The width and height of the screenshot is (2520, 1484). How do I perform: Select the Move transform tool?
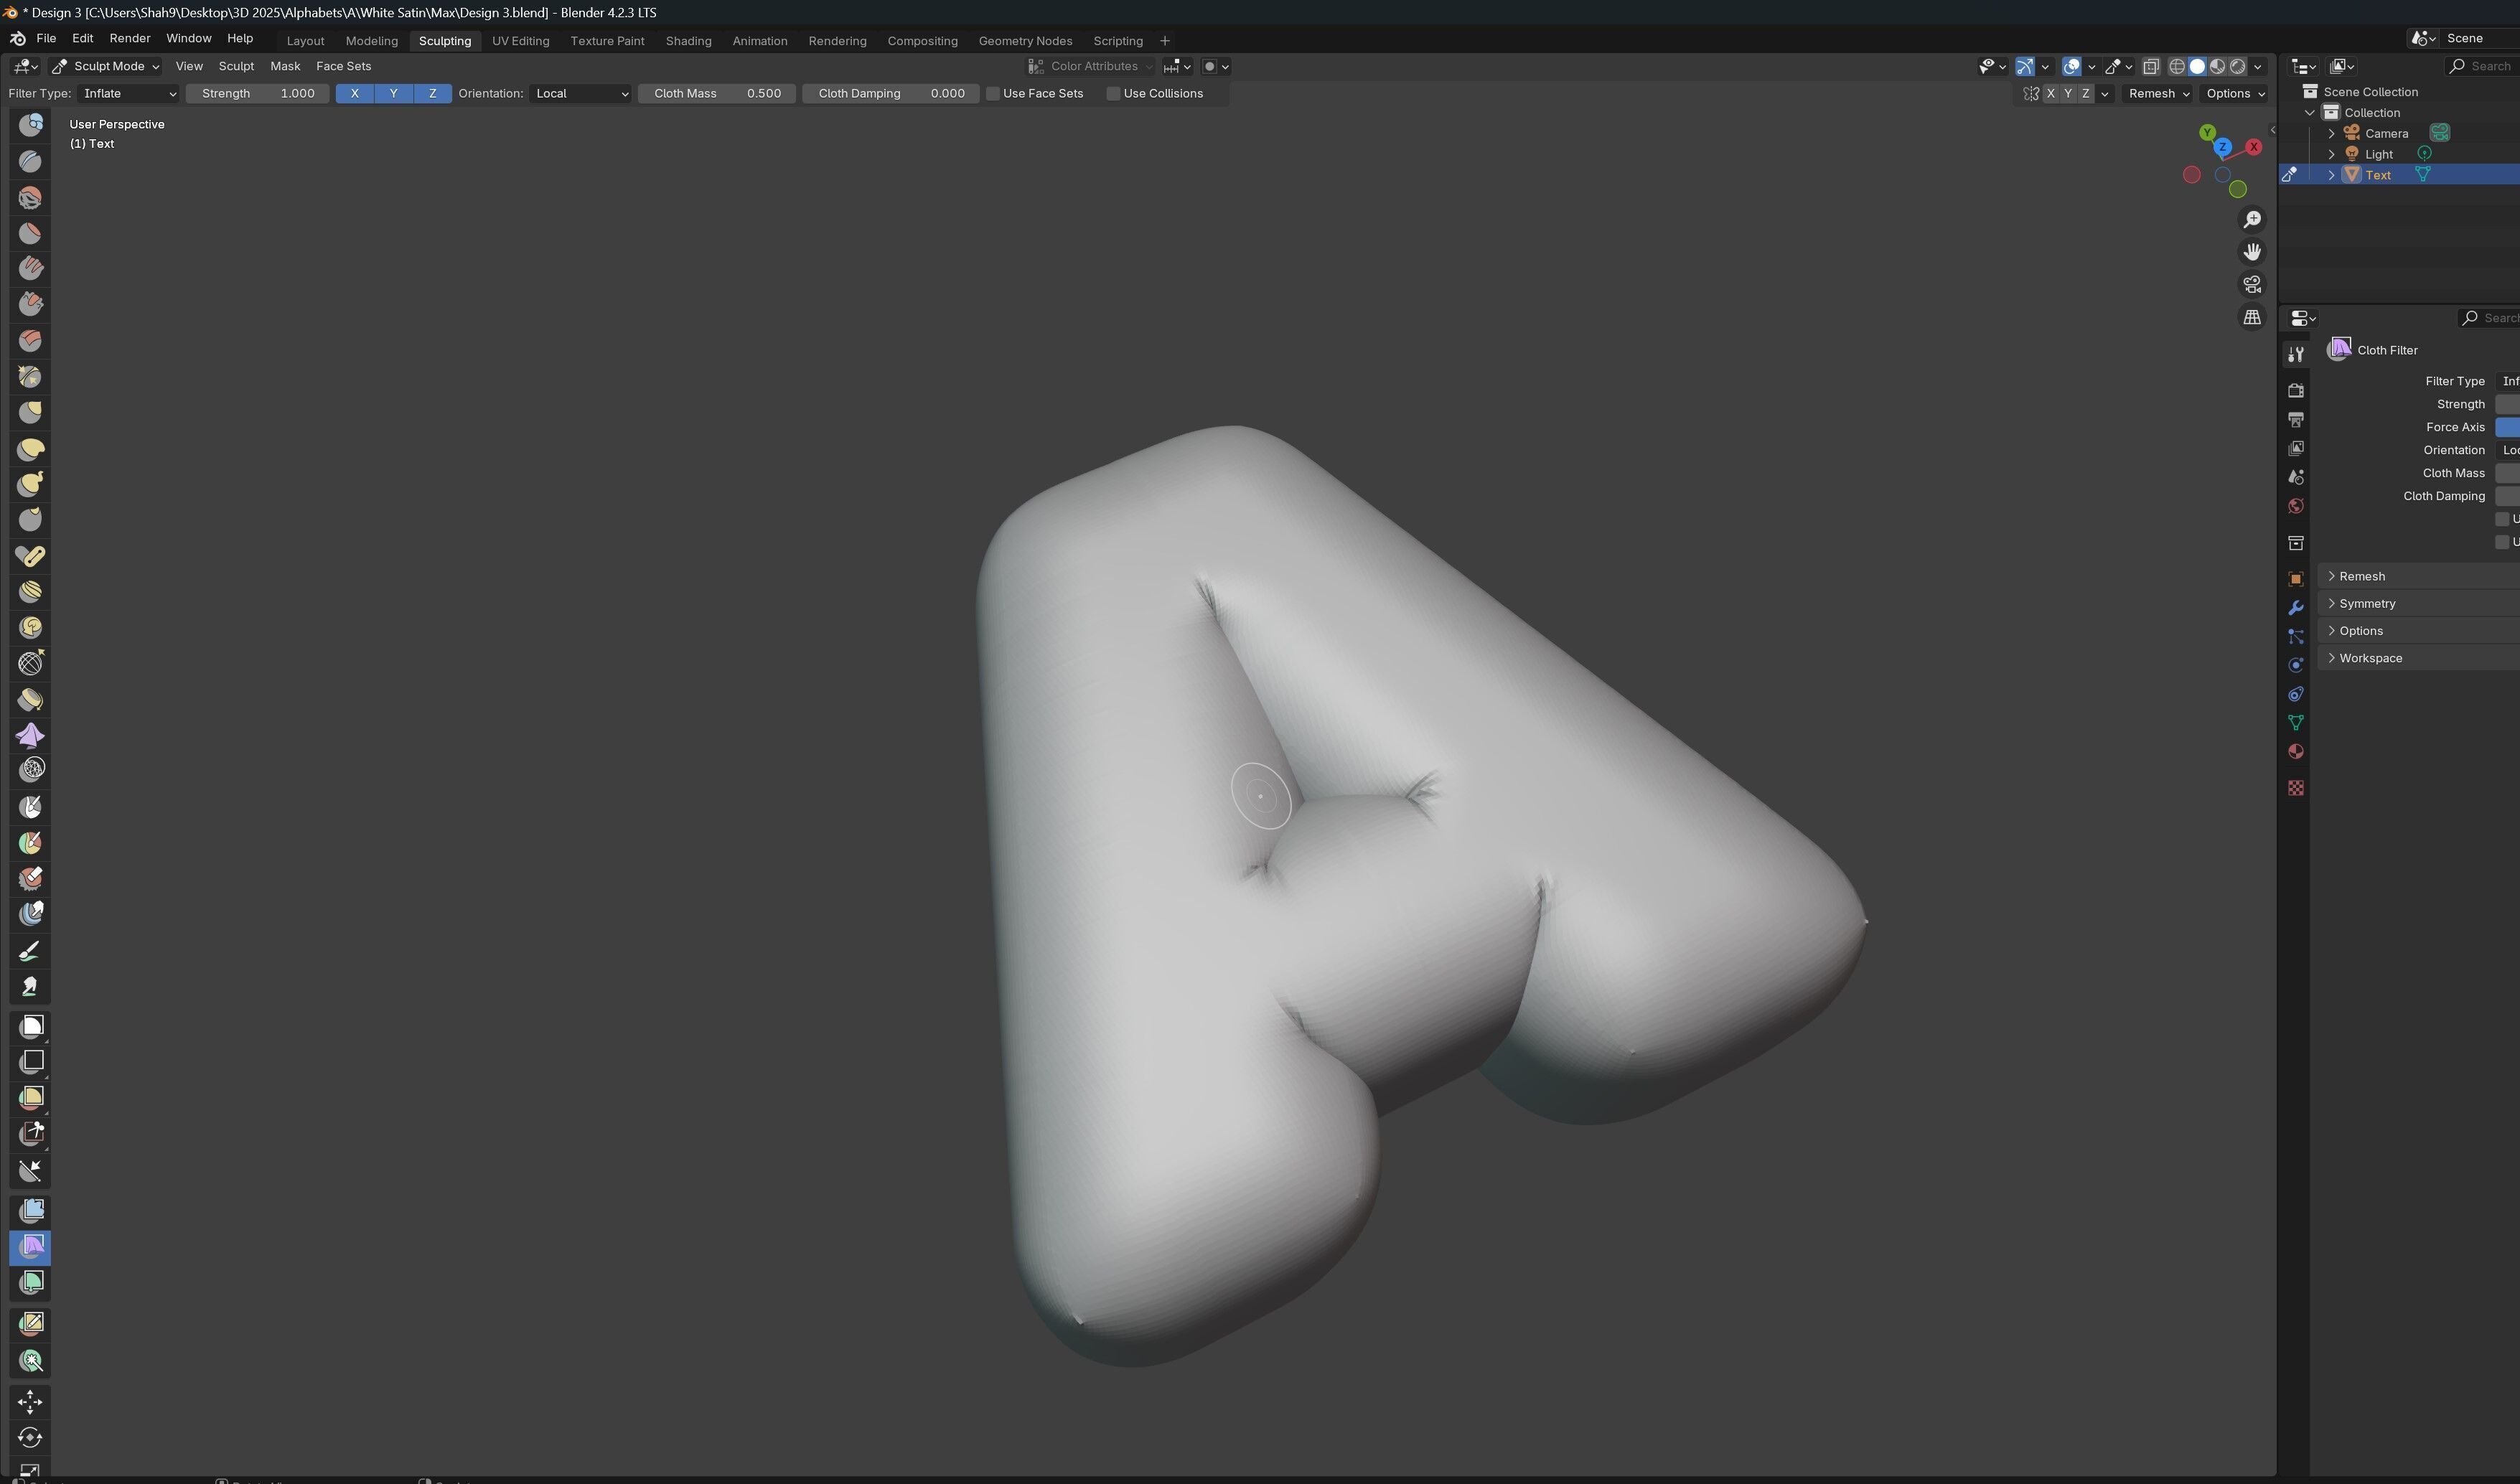30,1402
